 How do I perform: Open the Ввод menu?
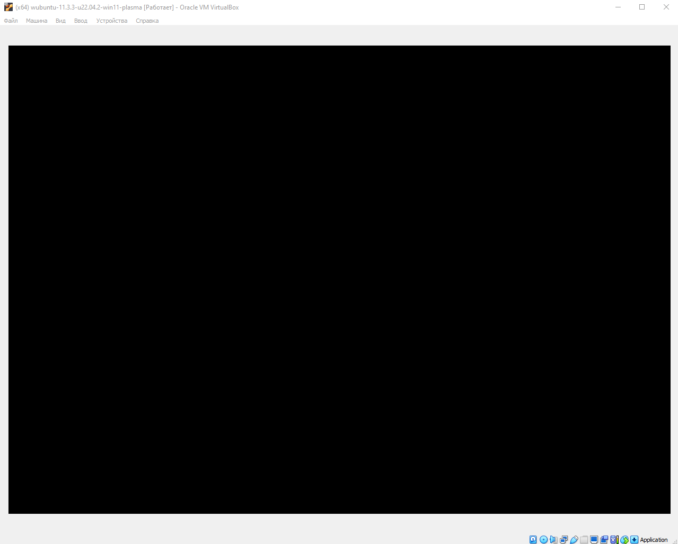pyautogui.click(x=81, y=21)
